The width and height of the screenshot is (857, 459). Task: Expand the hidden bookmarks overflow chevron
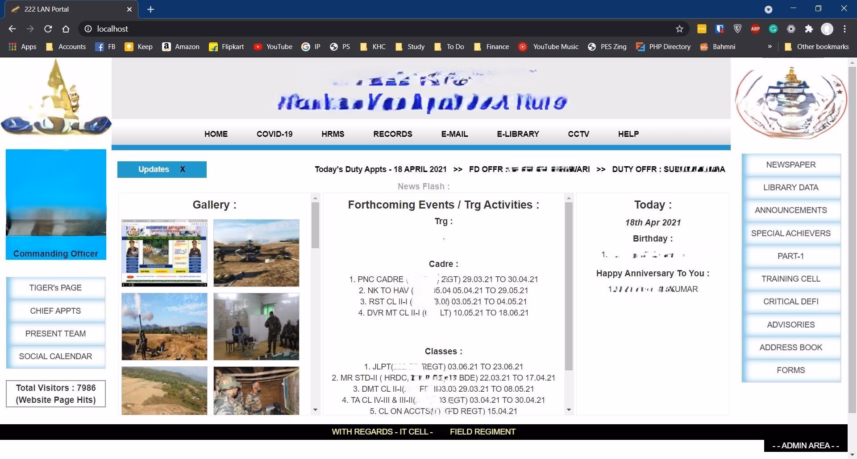770,46
